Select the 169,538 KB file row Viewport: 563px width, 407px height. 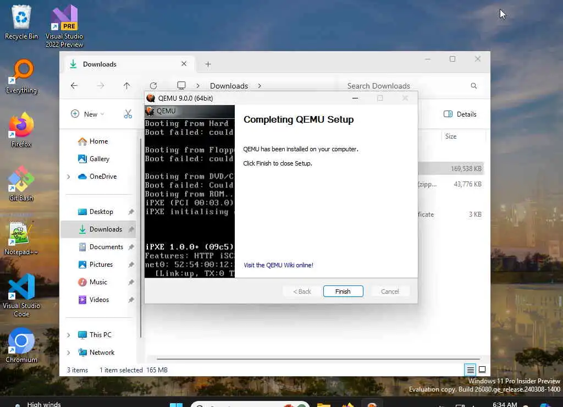(451, 168)
